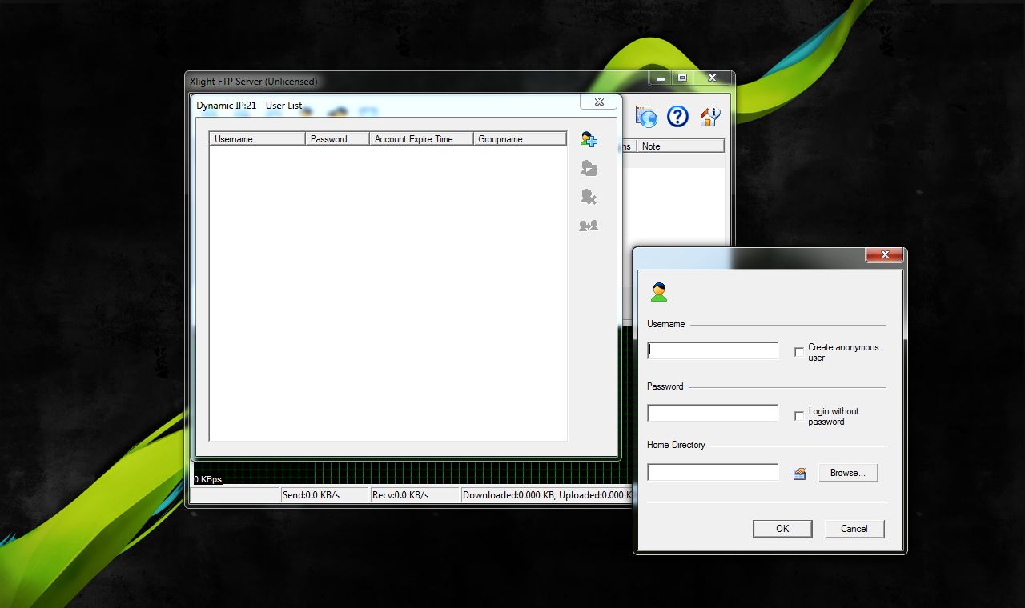Close the new user dialog with red X
This screenshot has width=1025, height=608.
tap(885, 255)
